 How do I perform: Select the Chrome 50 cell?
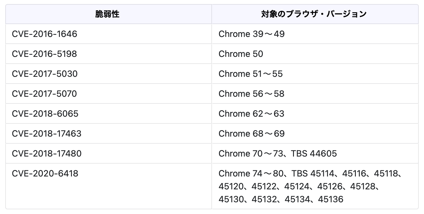[x=241, y=54]
